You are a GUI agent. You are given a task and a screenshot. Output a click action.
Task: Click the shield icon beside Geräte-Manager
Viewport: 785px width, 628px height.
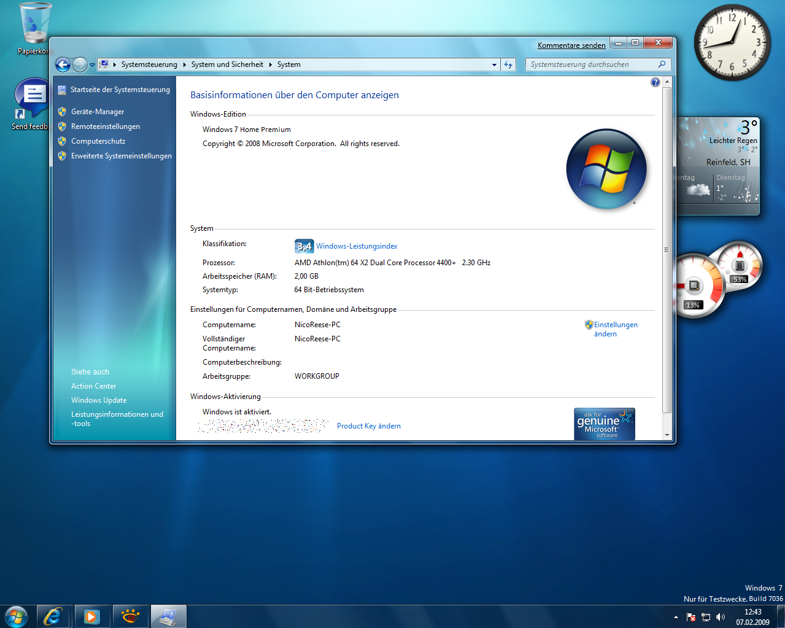(62, 112)
